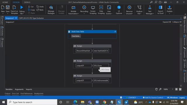Image resolution: width=187 pixels, height=105 pixels.
Task: Collapse the Build Data Table activity
Action: pyautogui.click(x=115, y=32)
